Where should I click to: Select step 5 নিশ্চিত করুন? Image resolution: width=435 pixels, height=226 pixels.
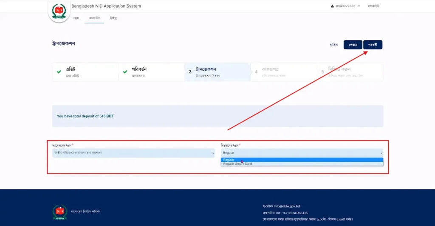pyautogui.click(x=350, y=72)
